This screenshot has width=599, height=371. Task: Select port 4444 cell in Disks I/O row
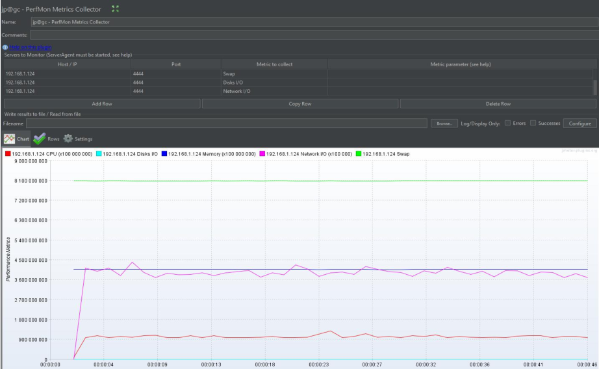(176, 83)
